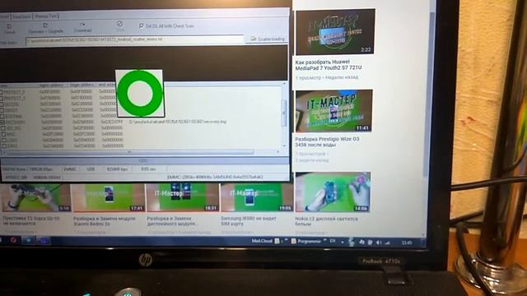Viewport: 527px width, 296px height.
Task: Click the volume speaker tray icon
Action: click(x=379, y=243)
